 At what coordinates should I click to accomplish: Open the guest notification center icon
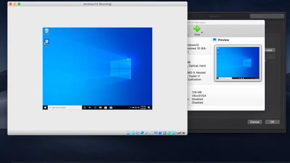pyautogui.click(x=149, y=107)
